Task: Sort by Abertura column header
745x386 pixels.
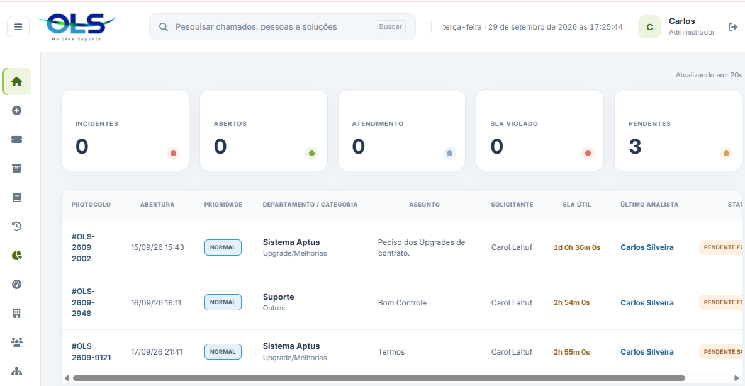Action: point(157,205)
